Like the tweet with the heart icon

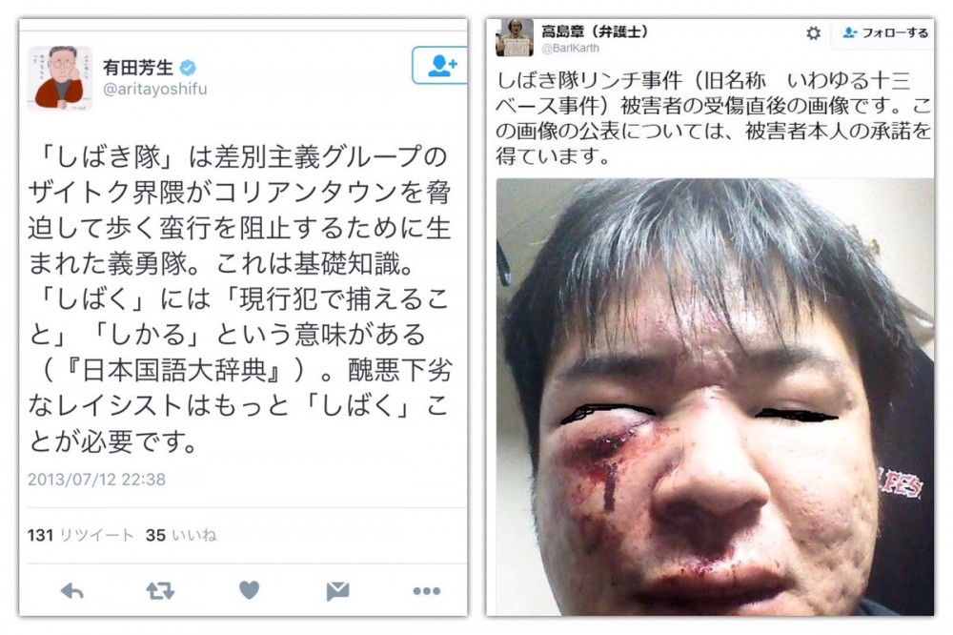pos(249,590)
